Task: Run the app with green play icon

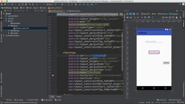Action: [56, 4]
